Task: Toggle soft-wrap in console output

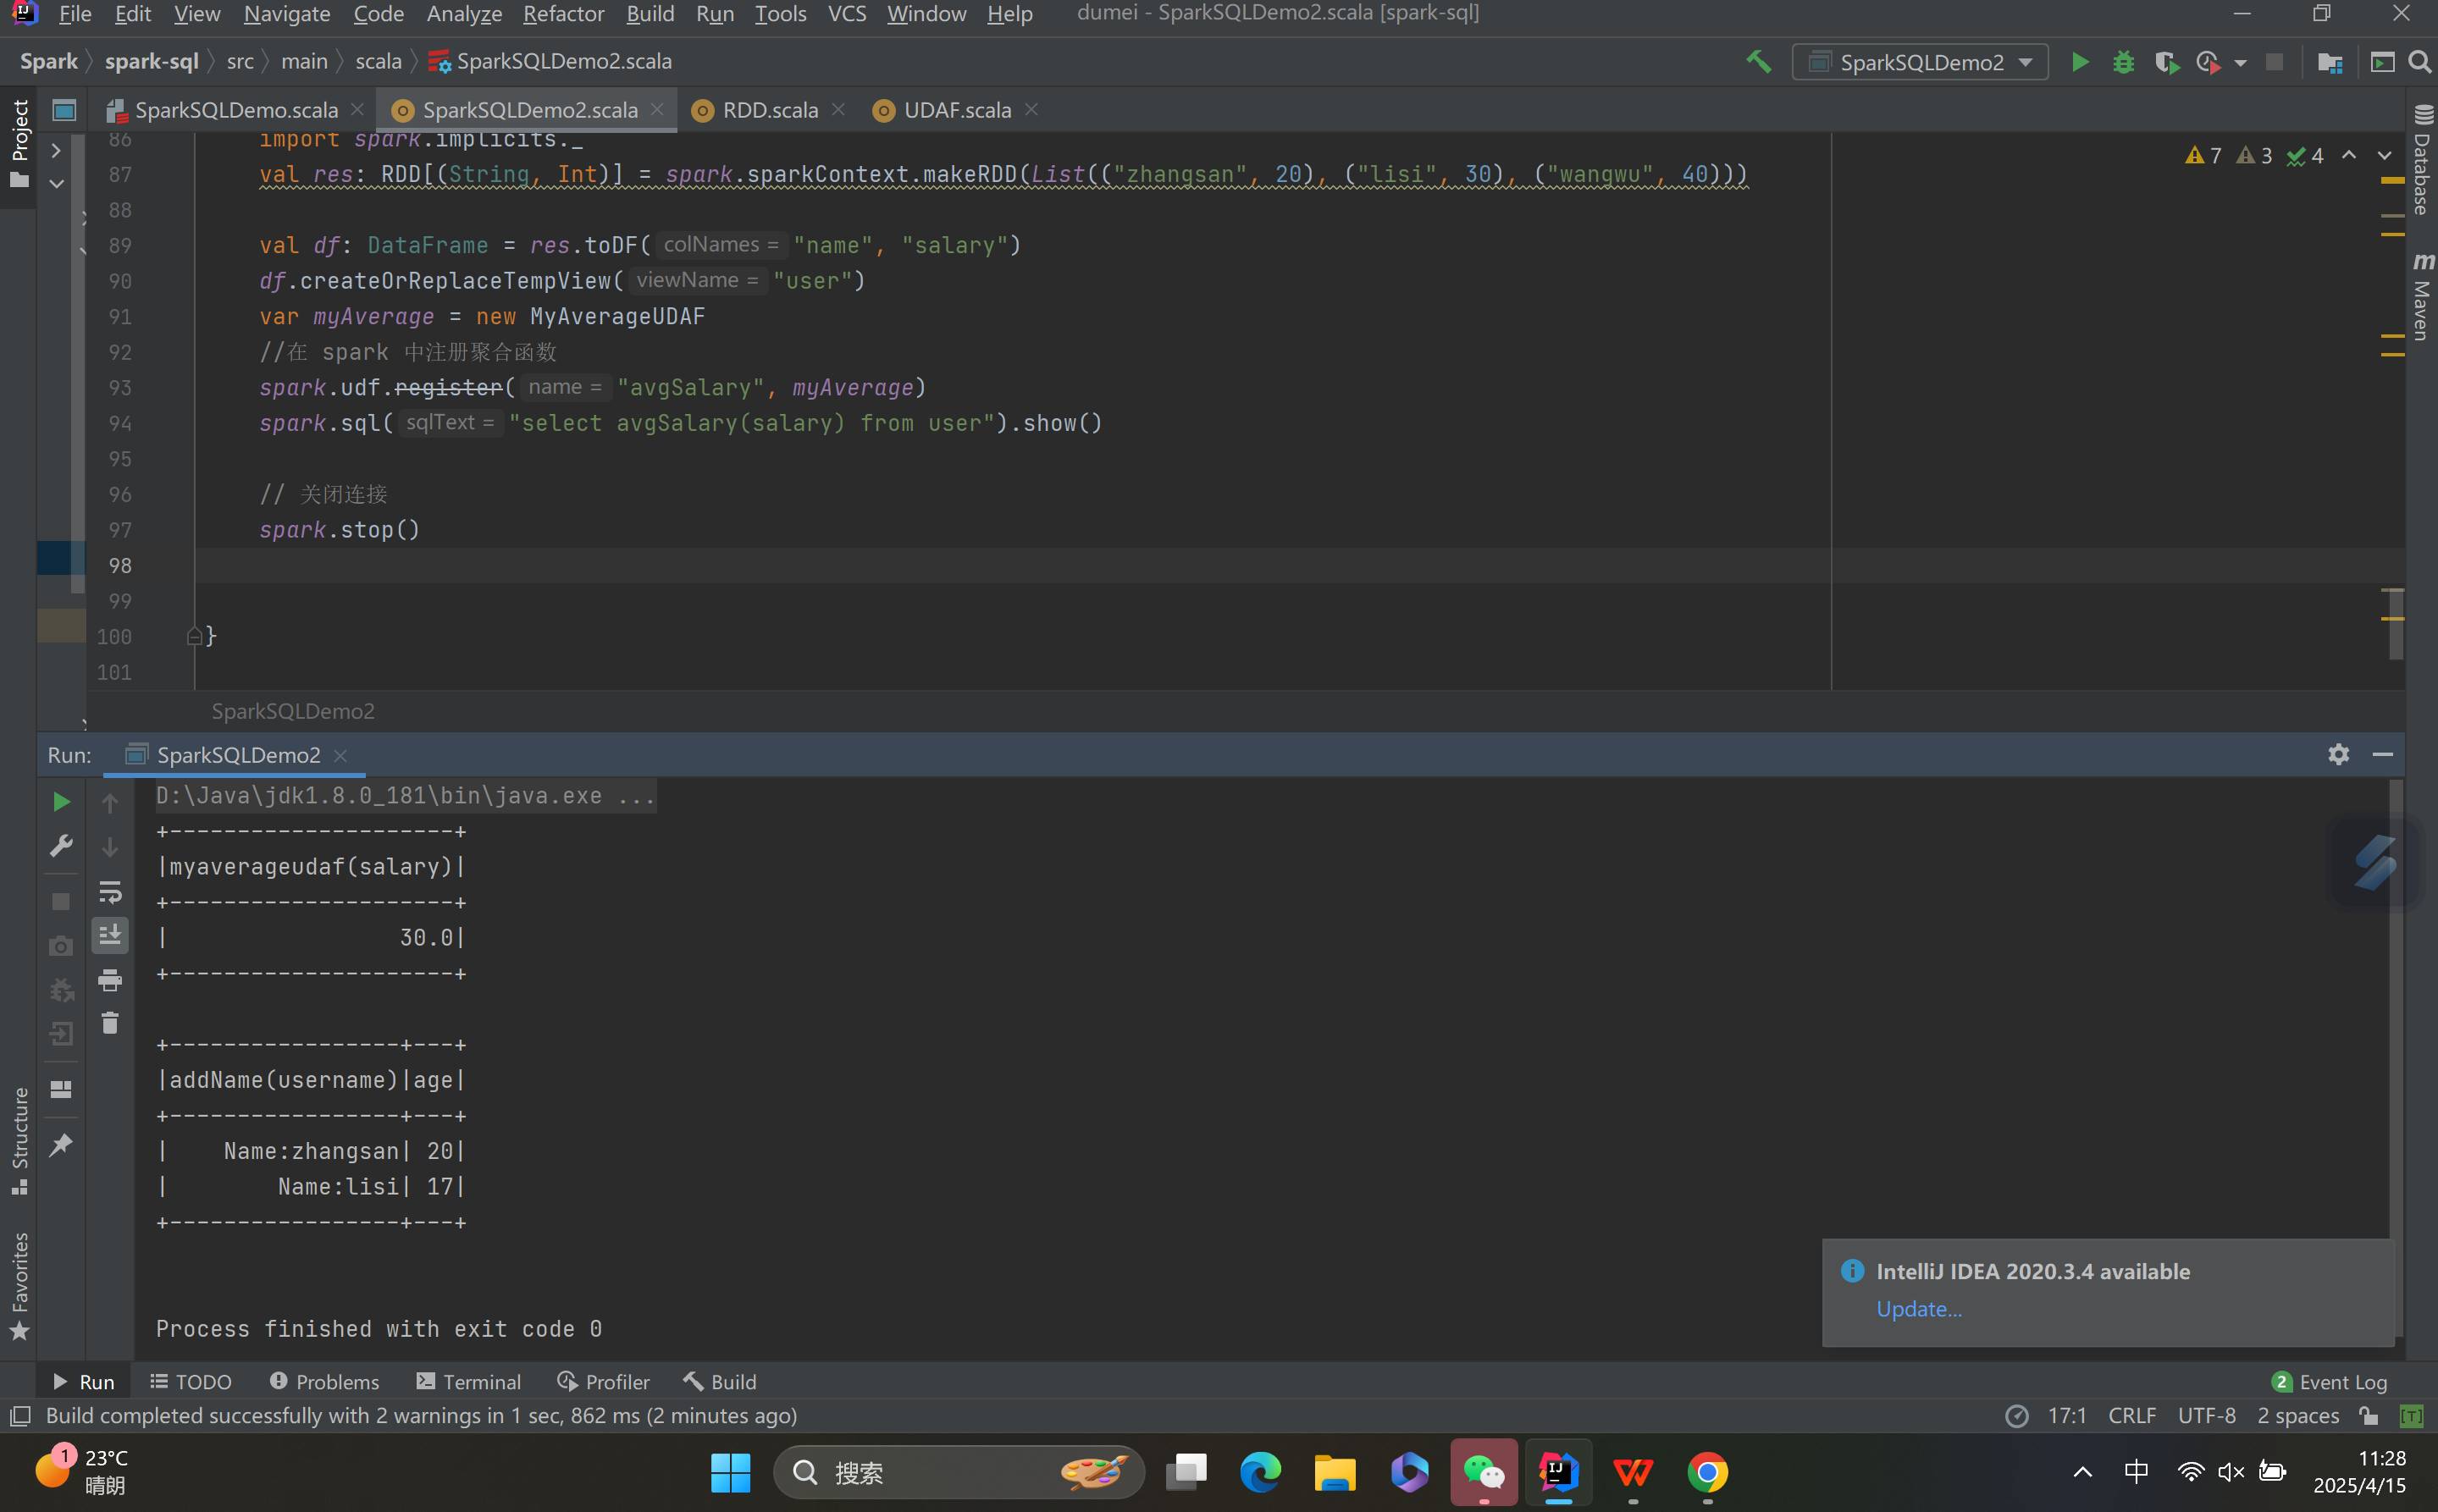Action: [110, 891]
